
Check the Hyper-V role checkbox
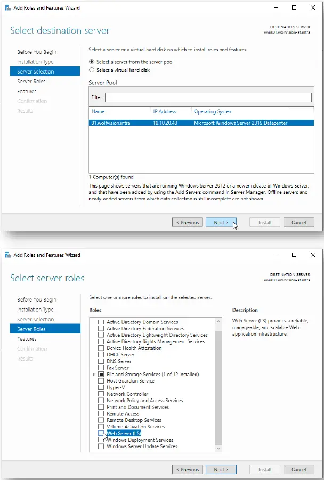(101, 388)
